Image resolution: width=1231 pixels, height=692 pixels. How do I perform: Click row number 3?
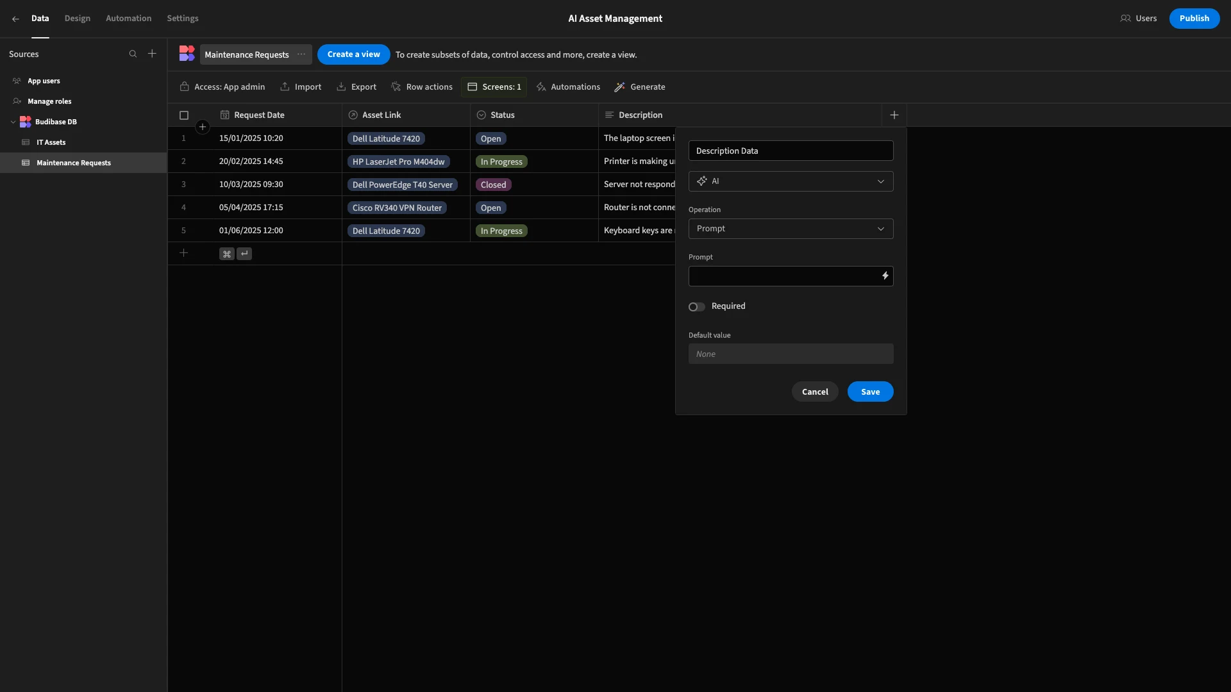click(x=183, y=185)
